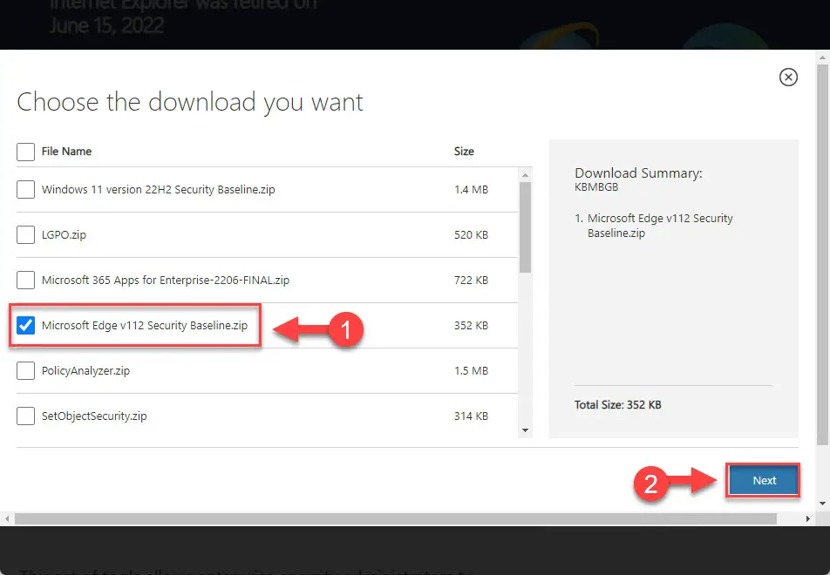Image resolution: width=830 pixels, height=575 pixels.
Task: Click the KBMBGB unit label
Action: tap(596, 186)
